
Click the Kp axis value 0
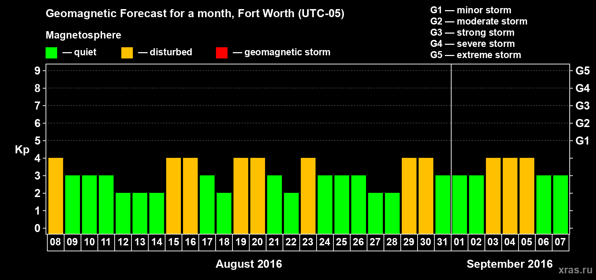click(38, 228)
